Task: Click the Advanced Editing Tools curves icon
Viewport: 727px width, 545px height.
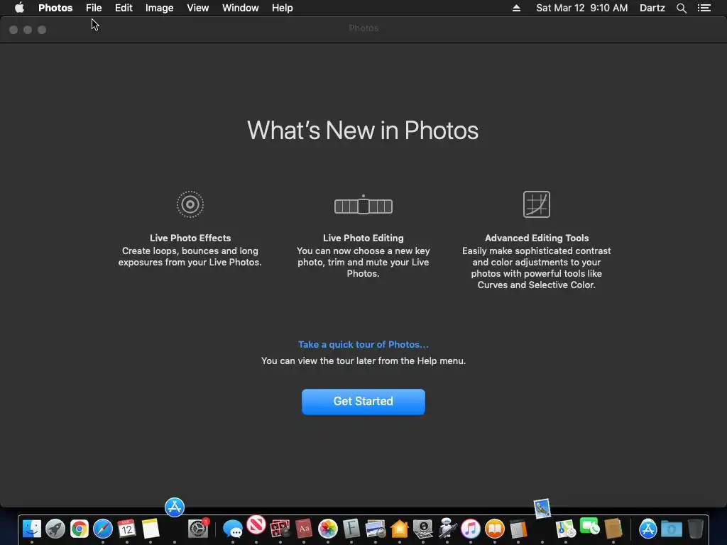Action: tap(537, 204)
